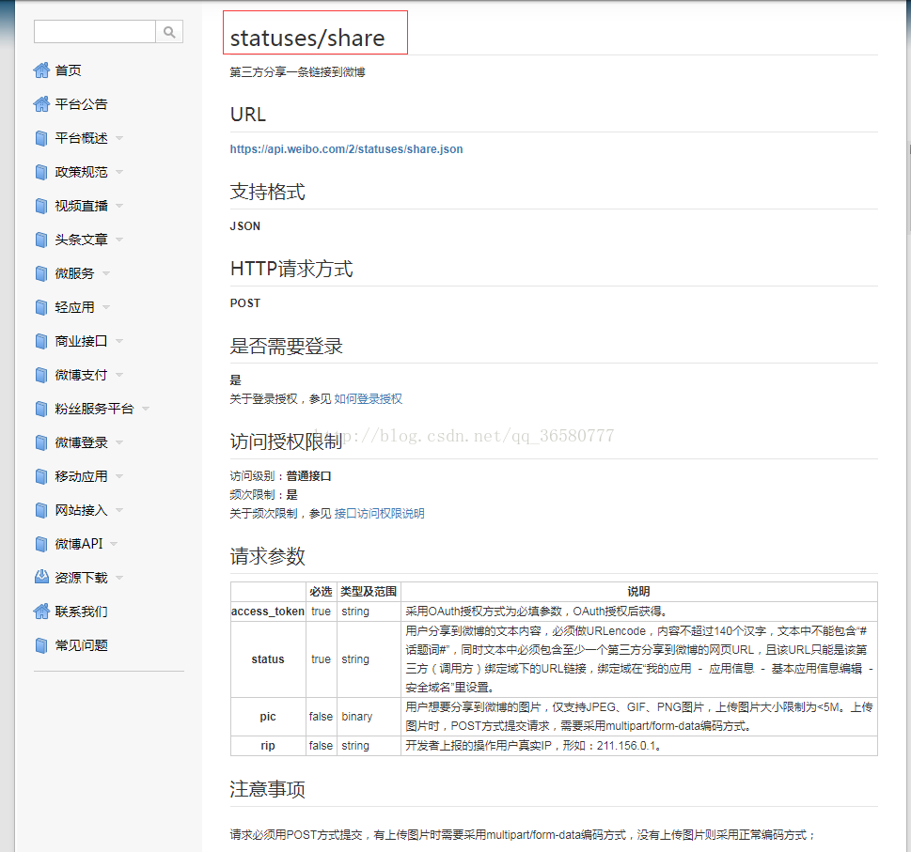The image size is (911, 852).
Task: Expand the 平台概述 dropdown arrow
Action: (119, 138)
